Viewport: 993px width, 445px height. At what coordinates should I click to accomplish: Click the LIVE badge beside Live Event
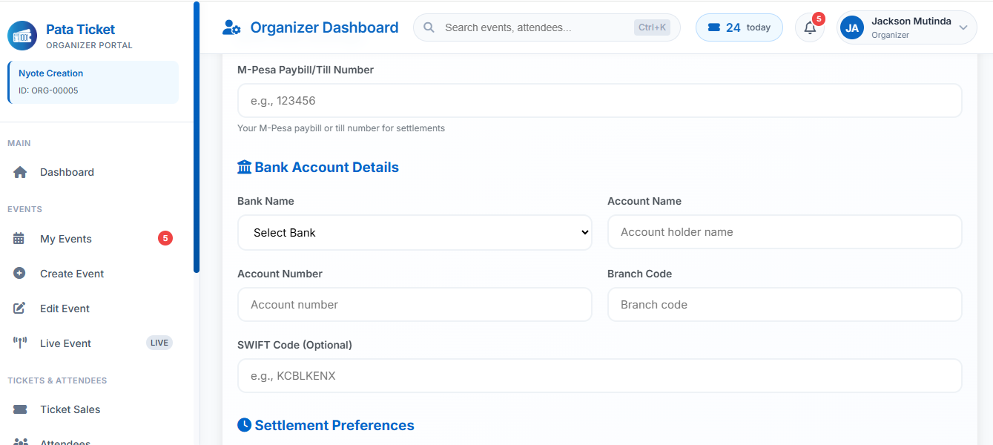pyautogui.click(x=159, y=343)
